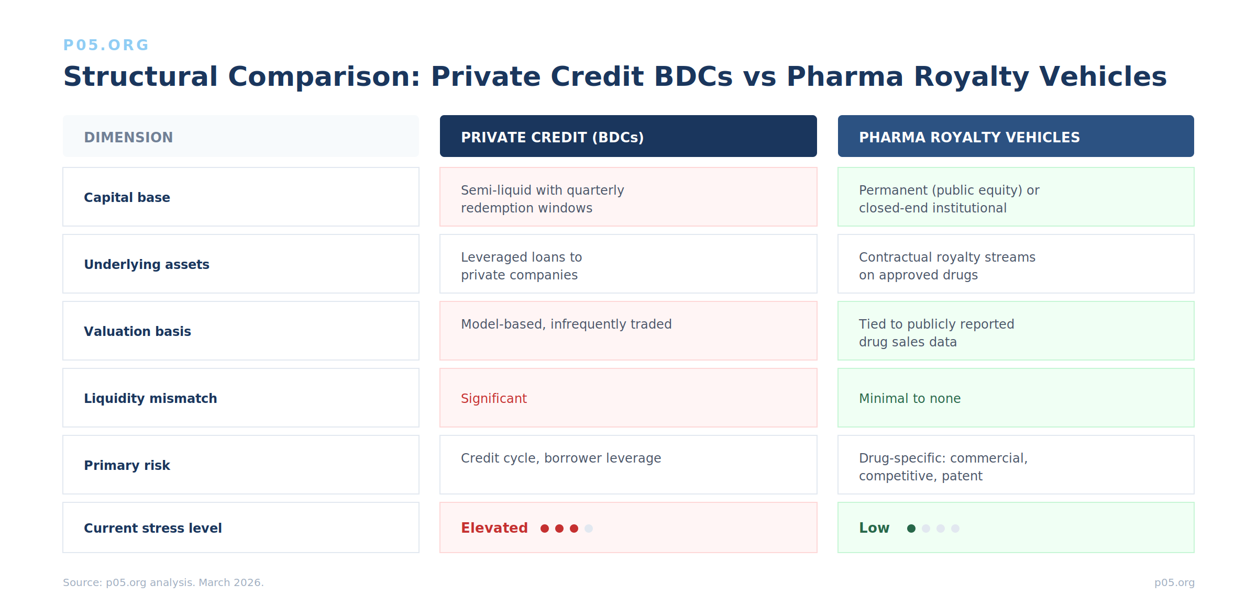The height and width of the screenshot is (607, 1257).
Task: Select the DIMENSION column header
Action: point(128,137)
